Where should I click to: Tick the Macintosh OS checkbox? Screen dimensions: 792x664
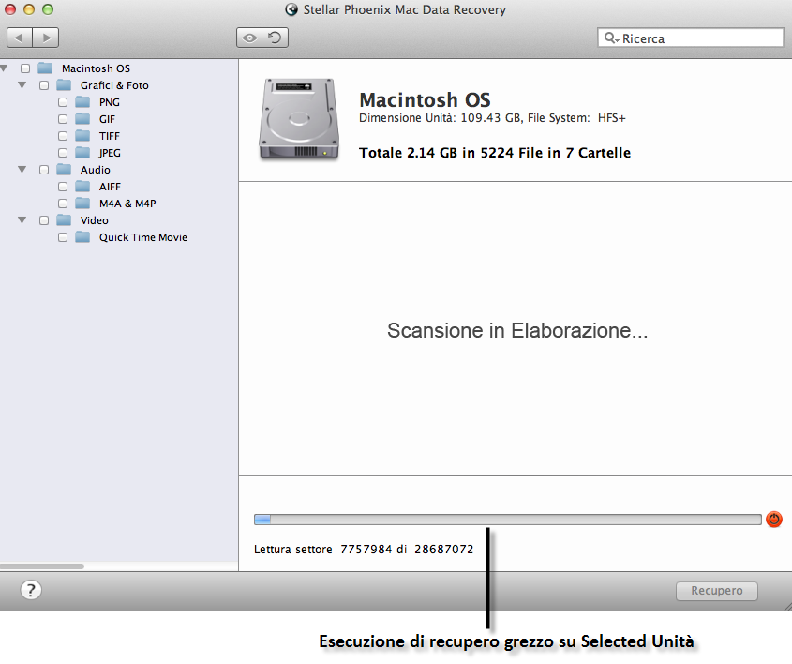coord(25,68)
